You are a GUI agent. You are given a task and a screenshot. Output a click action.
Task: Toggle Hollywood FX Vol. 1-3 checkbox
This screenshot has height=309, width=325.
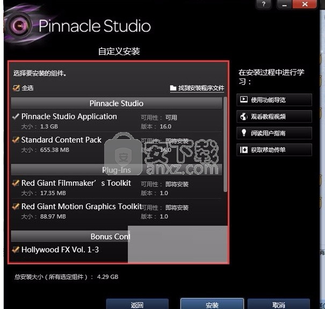(16, 250)
